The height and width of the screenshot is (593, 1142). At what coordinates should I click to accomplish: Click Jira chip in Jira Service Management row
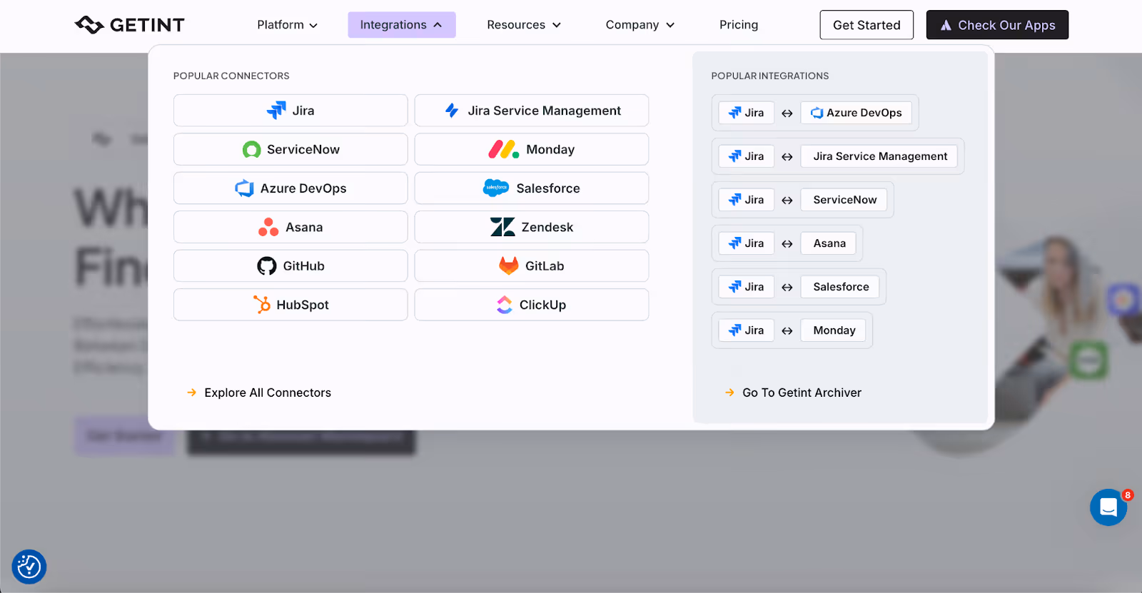point(746,156)
